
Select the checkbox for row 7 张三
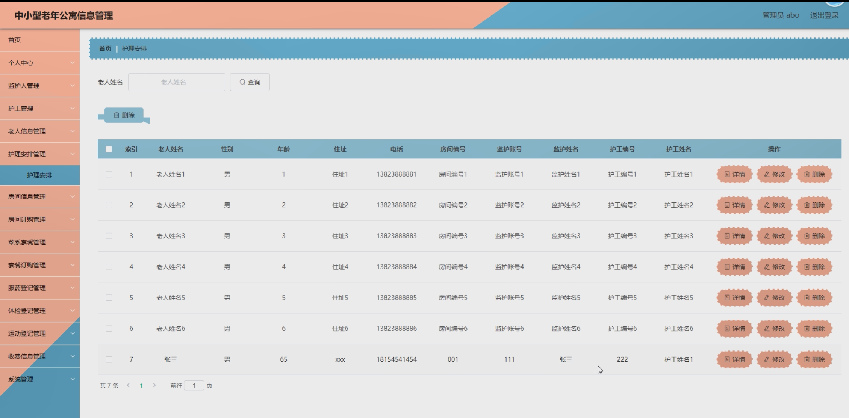[109, 359]
